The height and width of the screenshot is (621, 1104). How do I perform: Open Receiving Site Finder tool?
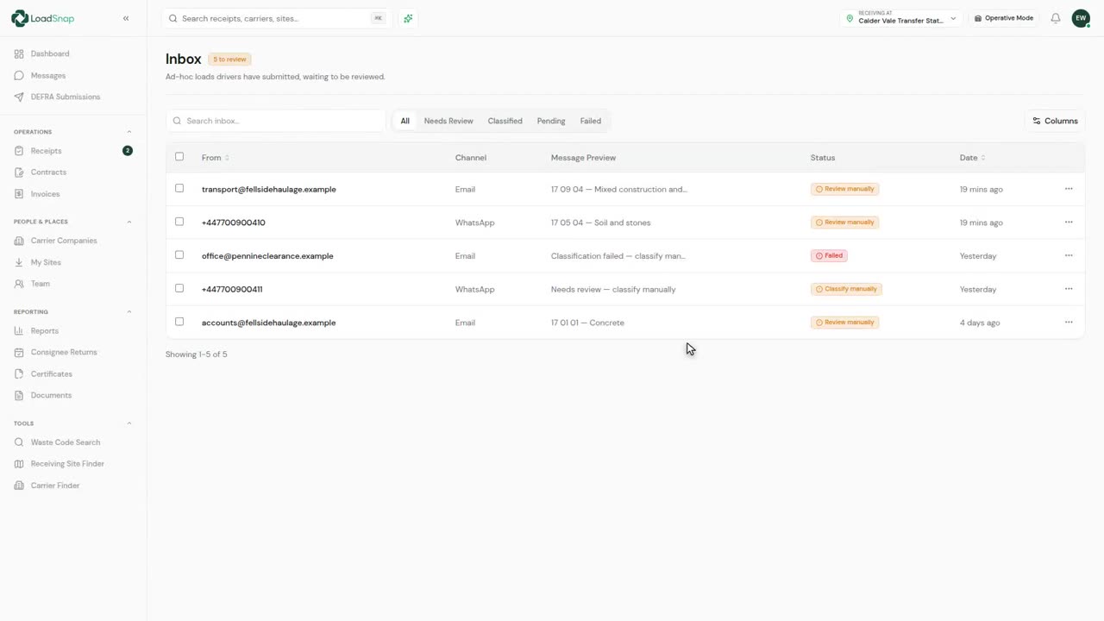coord(67,464)
